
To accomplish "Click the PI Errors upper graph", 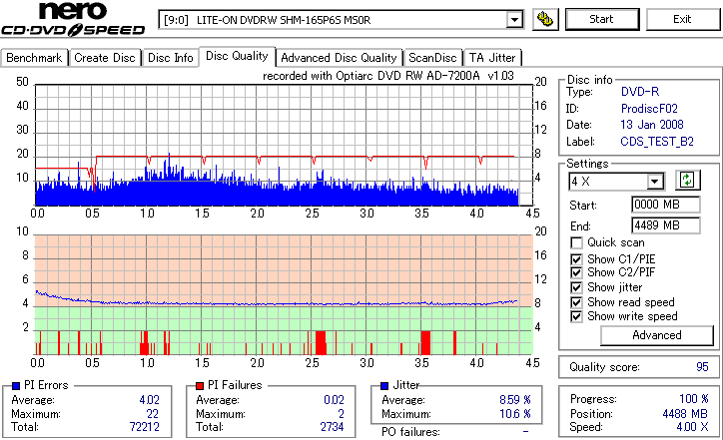I will point(284,145).
